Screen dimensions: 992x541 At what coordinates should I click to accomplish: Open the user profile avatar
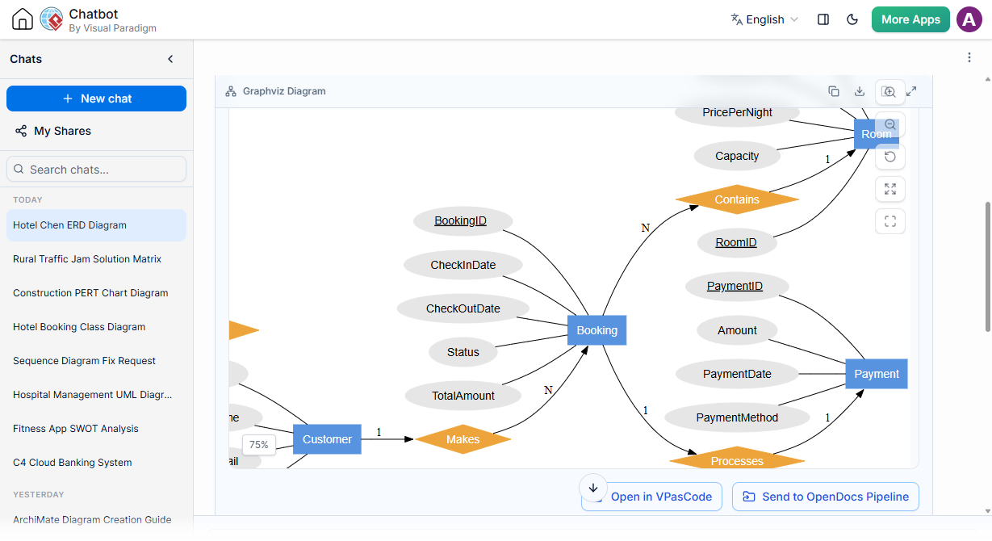(969, 19)
